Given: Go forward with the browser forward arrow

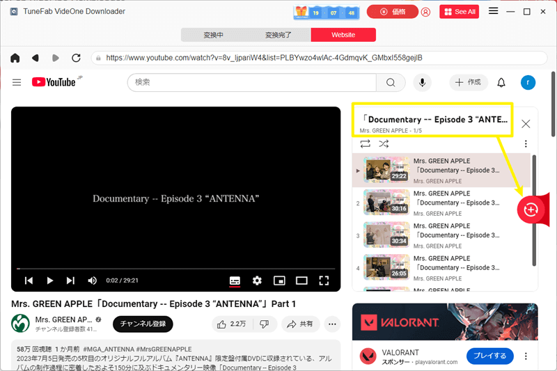Looking at the screenshot, I should [x=56, y=58].
